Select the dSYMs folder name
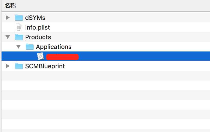This screenshot has width=210, height=132. tap(35, 18)
